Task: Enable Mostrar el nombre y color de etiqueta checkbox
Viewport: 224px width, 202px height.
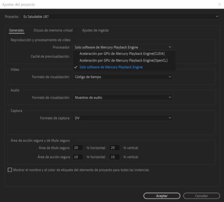Action: (10, 170)
